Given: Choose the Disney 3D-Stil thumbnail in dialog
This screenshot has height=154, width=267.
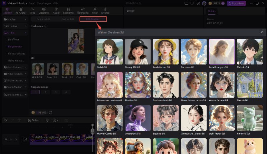Looking at the screenshot, I should 138,52.
